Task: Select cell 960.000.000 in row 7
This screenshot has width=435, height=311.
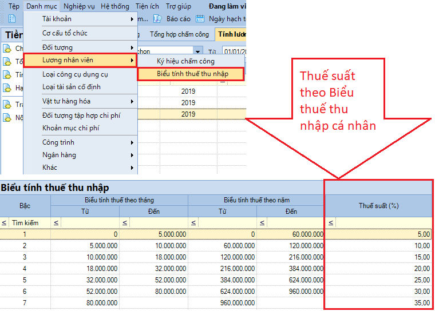Action: (x=222, y=303)
